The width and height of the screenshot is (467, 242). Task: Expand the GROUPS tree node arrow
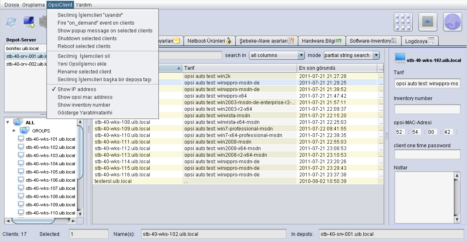(x=14, y=131)
